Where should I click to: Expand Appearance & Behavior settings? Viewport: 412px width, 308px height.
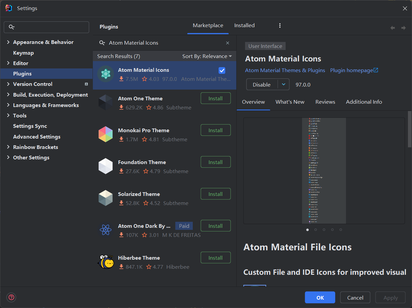8,42
